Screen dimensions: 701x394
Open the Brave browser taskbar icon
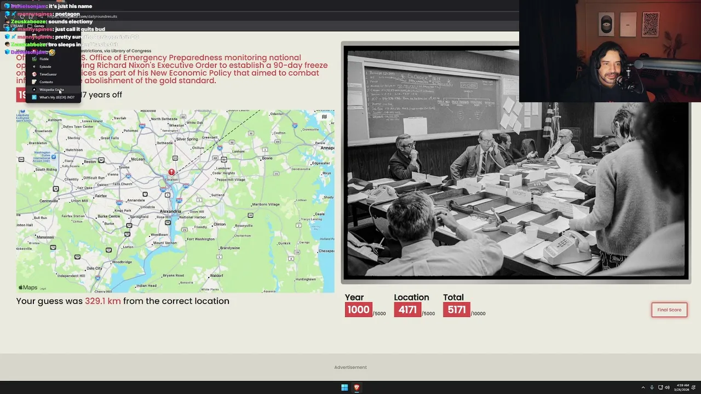[x=357, y=387]
